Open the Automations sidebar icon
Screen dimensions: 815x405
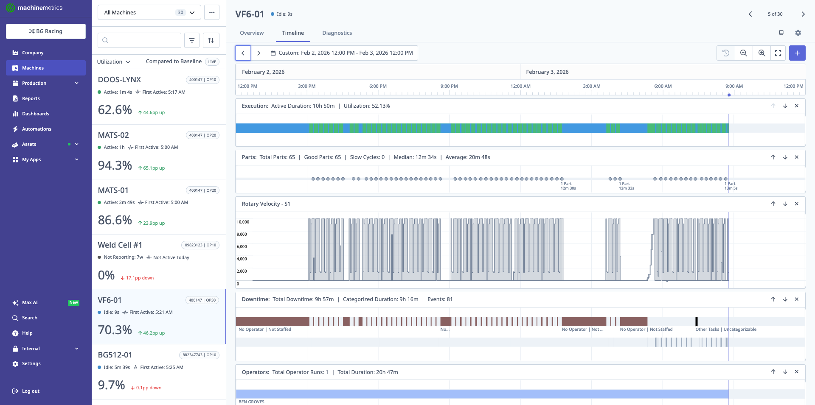click(x=15, y=129)
